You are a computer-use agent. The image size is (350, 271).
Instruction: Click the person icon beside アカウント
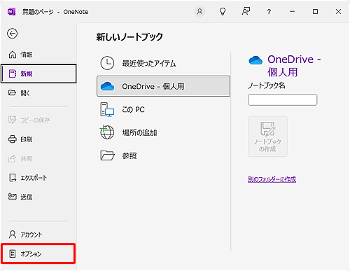point(13,235)
